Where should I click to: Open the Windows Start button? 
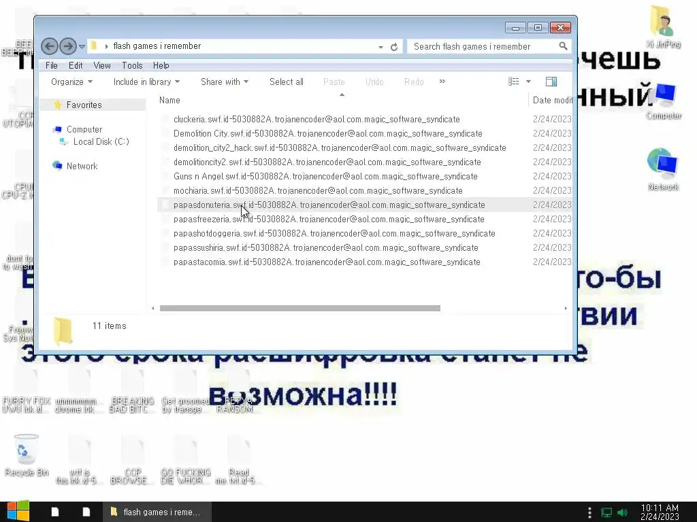(18, 511)
